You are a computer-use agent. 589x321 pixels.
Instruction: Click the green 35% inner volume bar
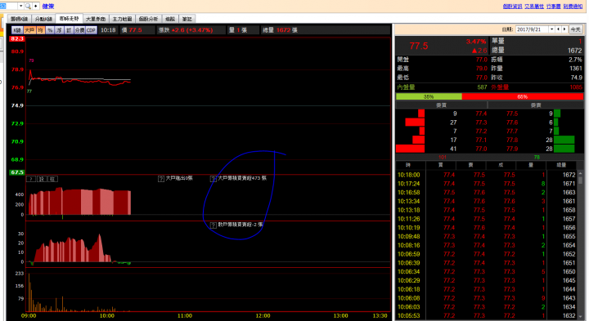click(429, 96)
